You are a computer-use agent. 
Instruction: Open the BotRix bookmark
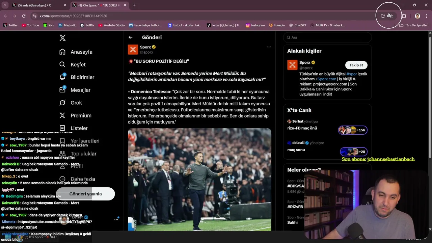click(87, 25)
